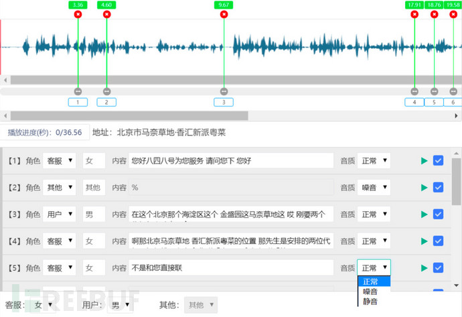Click the gray minus handle above segment 2
This screenshot has width=462, height=317.
[x=106, y=91]
